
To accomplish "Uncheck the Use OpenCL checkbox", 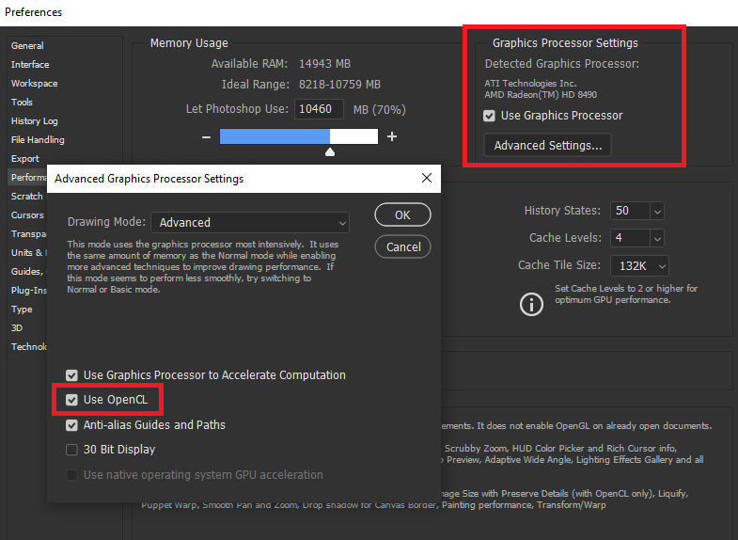I will coord(71,400).
